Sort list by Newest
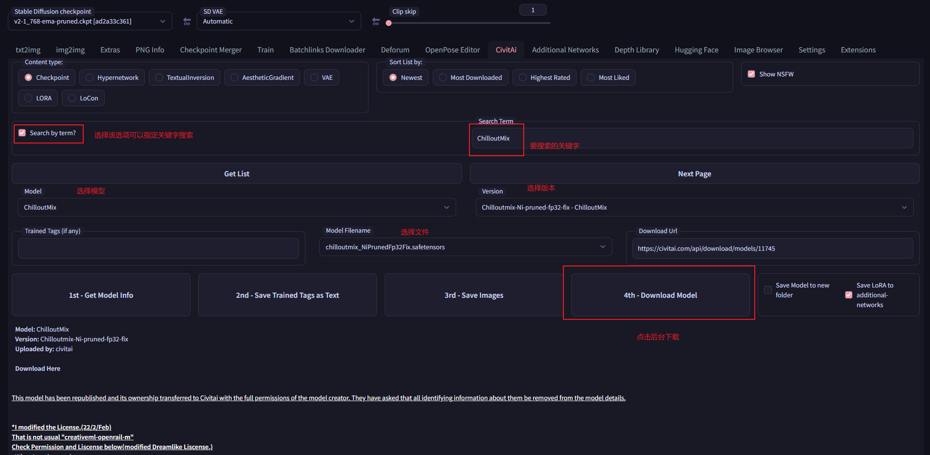The width and height of the screenshot is (930, 455). tap(406, 77)
